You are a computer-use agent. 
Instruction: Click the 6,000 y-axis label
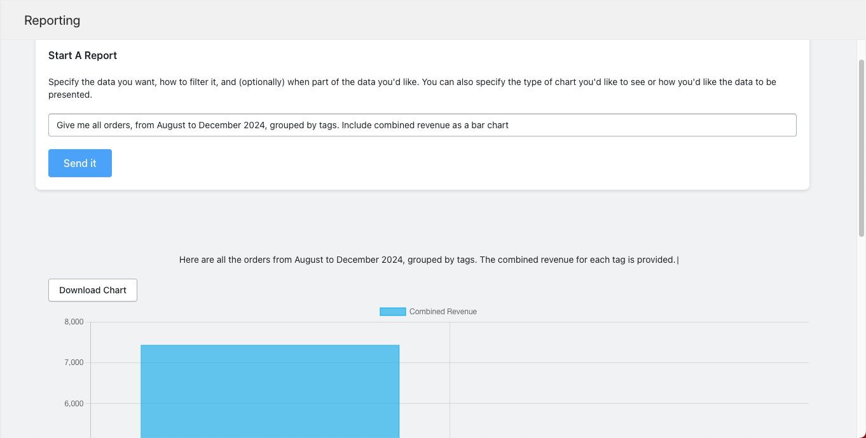(x=74, y=404)
